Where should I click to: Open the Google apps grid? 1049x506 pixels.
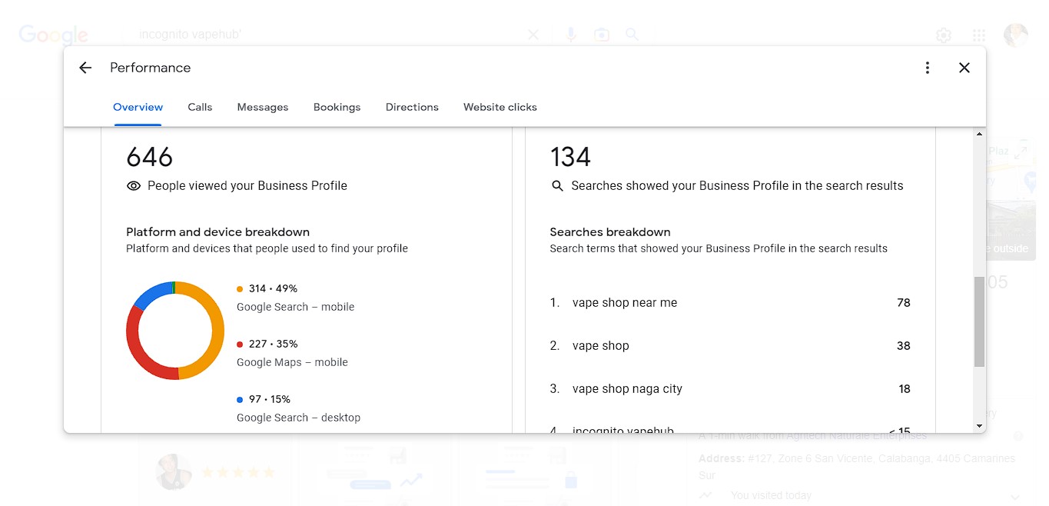click(x=978, y=35)
